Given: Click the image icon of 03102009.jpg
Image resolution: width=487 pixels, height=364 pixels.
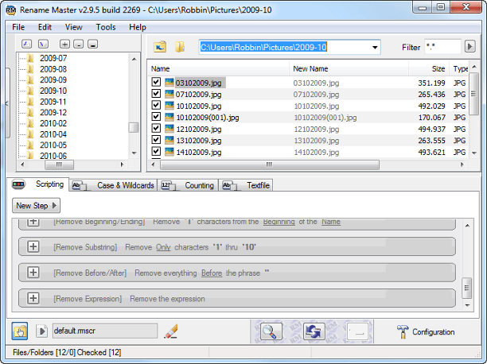Looking at the screenshot, I should tap(169, 83).
